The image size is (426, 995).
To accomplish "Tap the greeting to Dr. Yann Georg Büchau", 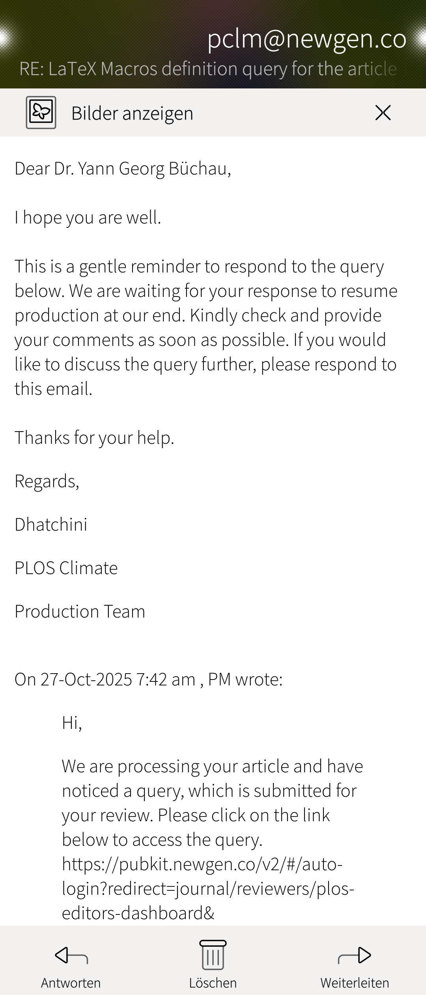I will (x=123, y=169).
